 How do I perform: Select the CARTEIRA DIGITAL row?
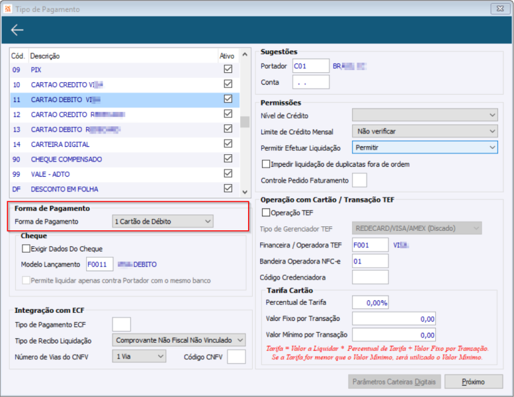pyautogui.click(x=125, y=144)
